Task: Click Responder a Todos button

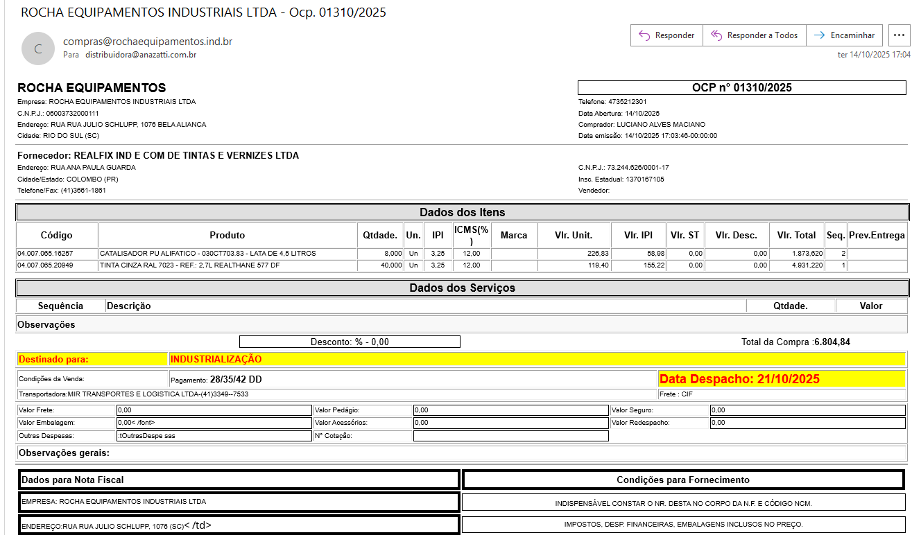Action: coord(754,35)
